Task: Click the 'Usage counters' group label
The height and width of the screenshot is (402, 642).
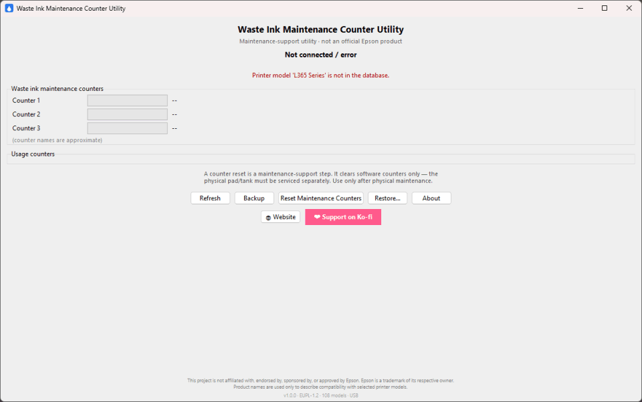Action: coord(33,154)
